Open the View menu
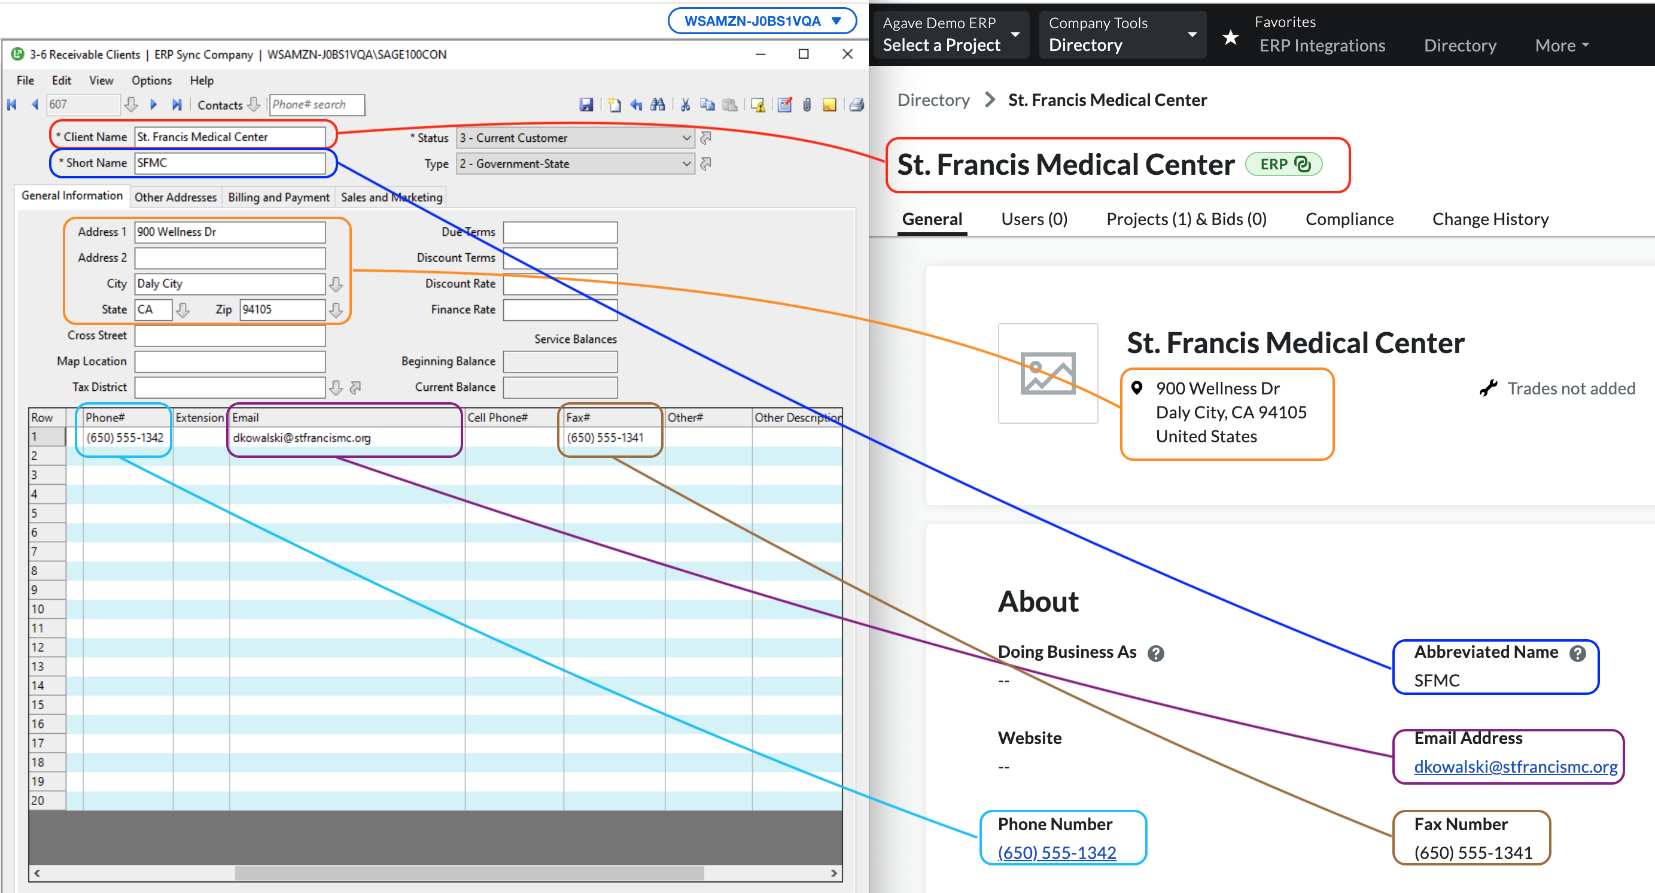Image resolution: width=1655 pixels, height=893 pixels. pos(101,80)
